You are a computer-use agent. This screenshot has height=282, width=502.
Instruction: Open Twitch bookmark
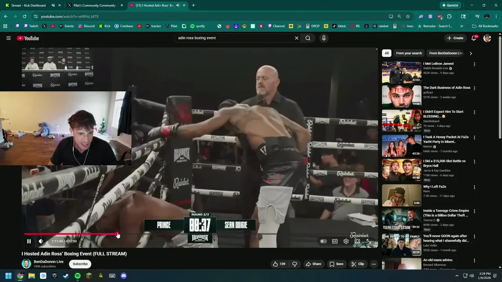(x=31, y=26)
